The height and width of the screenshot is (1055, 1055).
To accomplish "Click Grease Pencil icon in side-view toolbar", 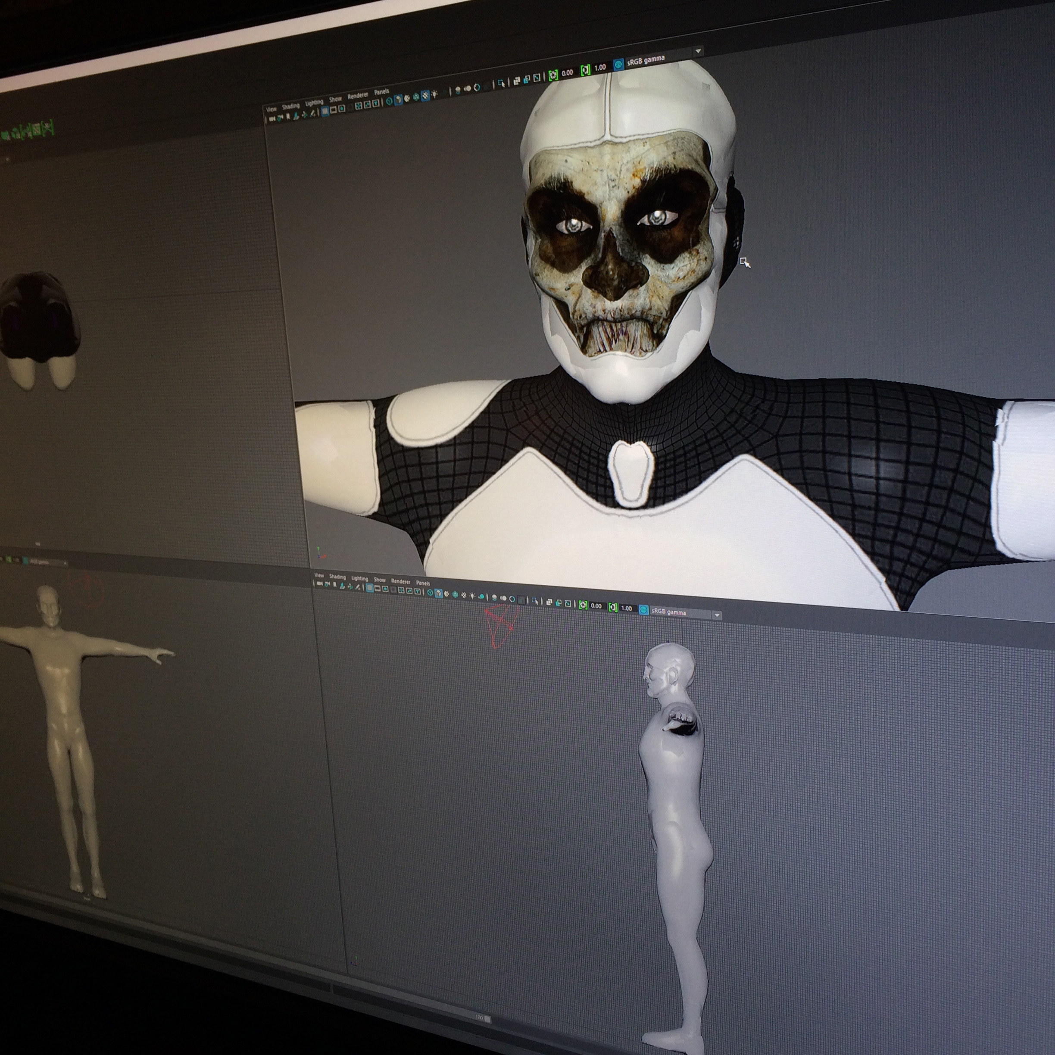I will pos(358,587).
